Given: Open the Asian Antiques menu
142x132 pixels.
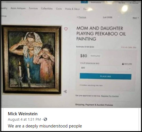Looking at the screenshot, I should 18,8.
